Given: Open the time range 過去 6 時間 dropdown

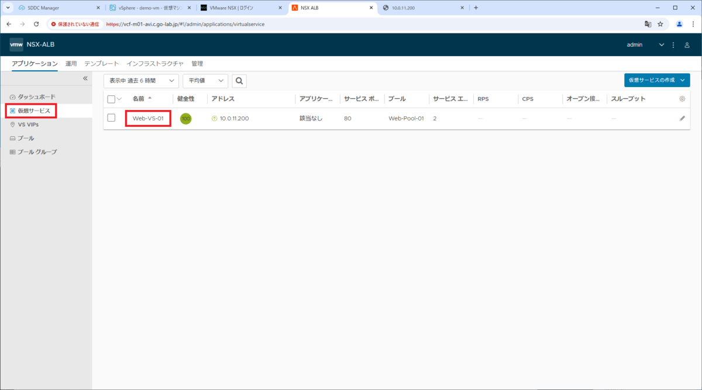Looking at the screenshot, I should [141, 81].
